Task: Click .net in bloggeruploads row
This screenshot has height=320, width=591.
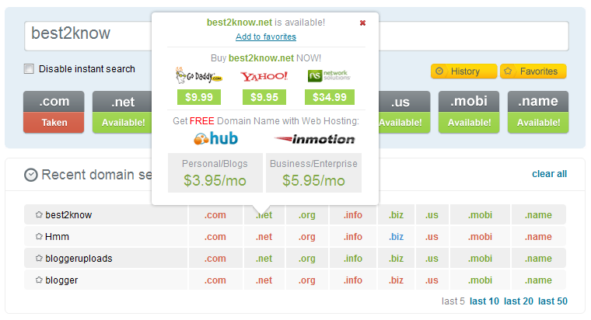Action: click(264, 259)
